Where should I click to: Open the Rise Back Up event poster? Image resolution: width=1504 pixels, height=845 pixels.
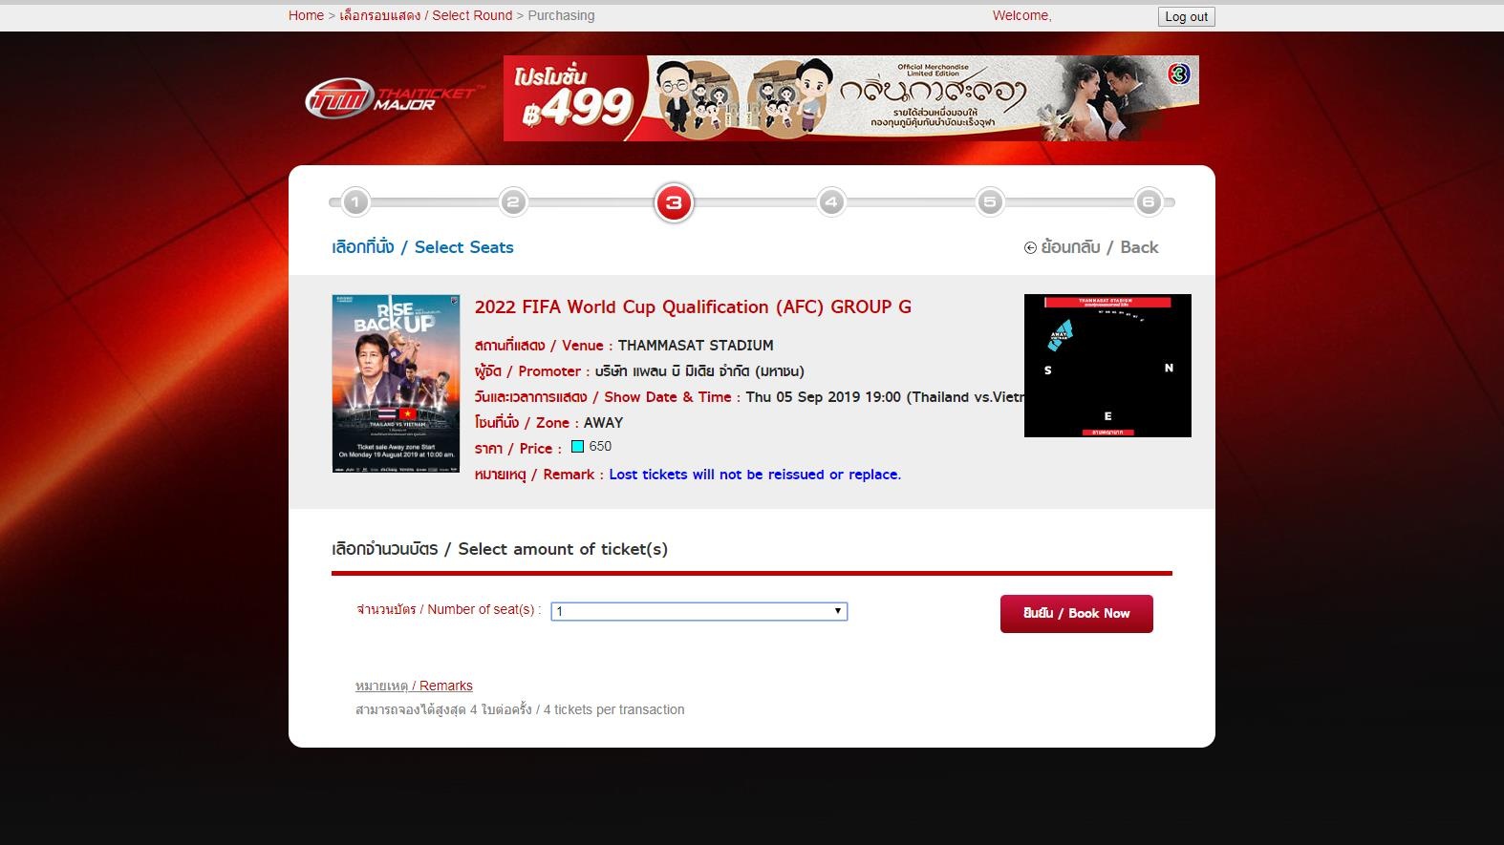point(396,383)
